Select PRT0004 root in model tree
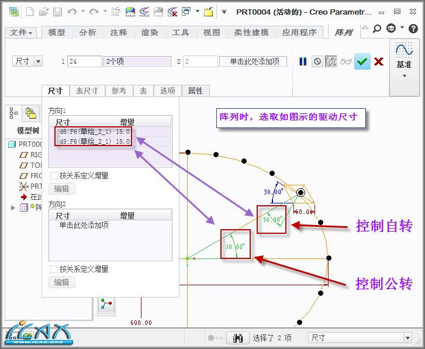Screen dimensions: 425x349 (25, 144)
